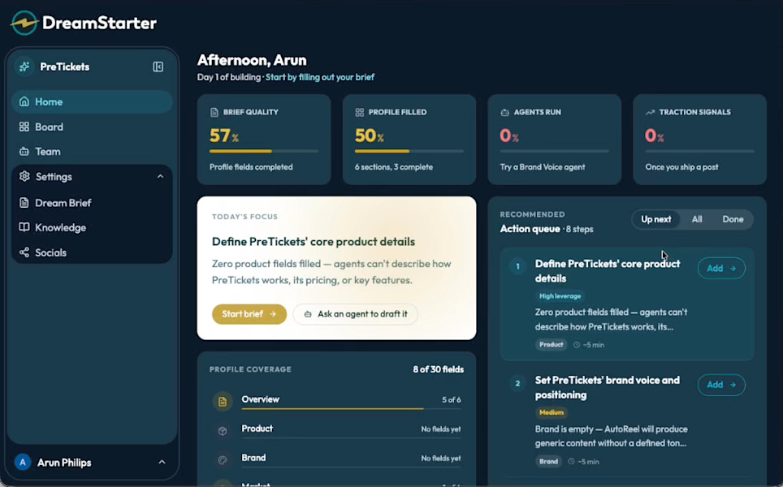Add the brand voice and positioning step

click(721, 386)
